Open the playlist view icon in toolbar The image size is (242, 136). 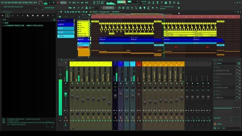click(119, 8)
